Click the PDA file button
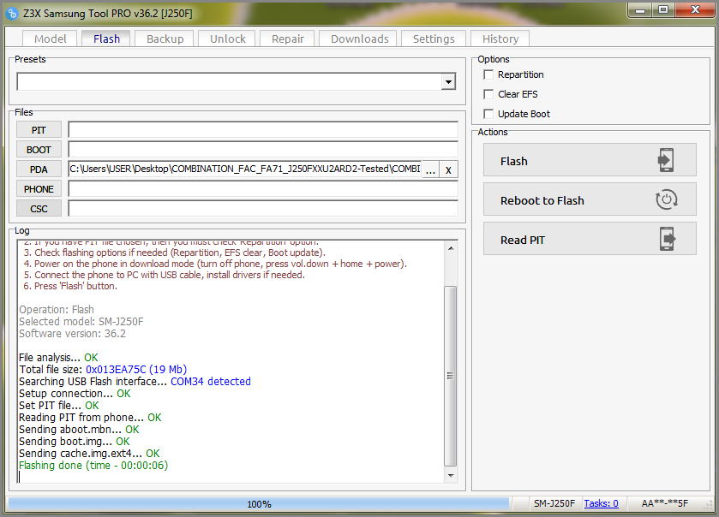 pos(39,169)
